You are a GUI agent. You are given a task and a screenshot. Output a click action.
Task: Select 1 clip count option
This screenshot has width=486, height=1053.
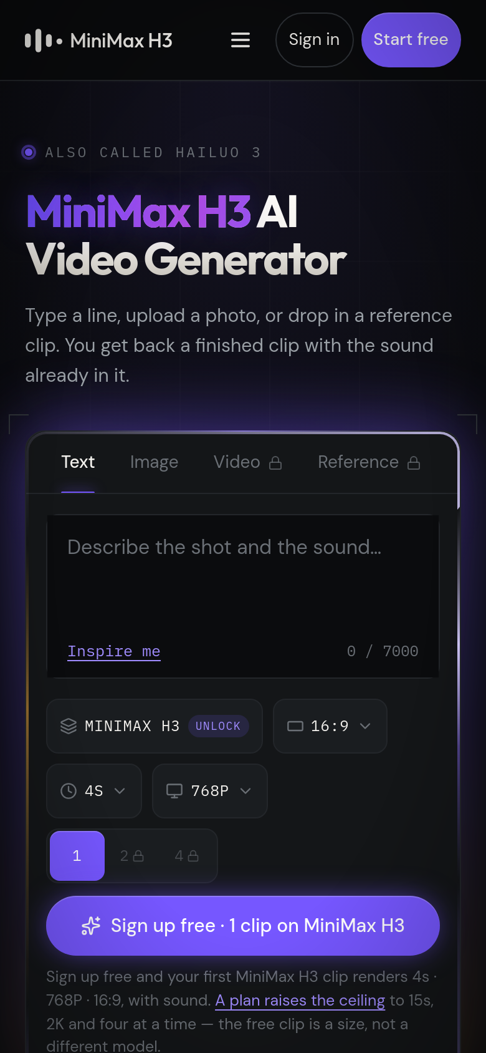click(x=77, y=856)
